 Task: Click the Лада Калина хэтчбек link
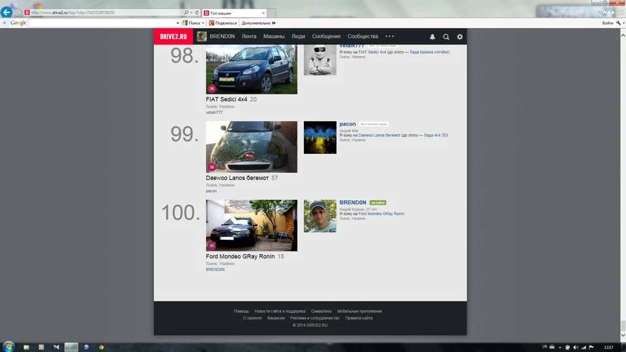[x=430, y=52]
